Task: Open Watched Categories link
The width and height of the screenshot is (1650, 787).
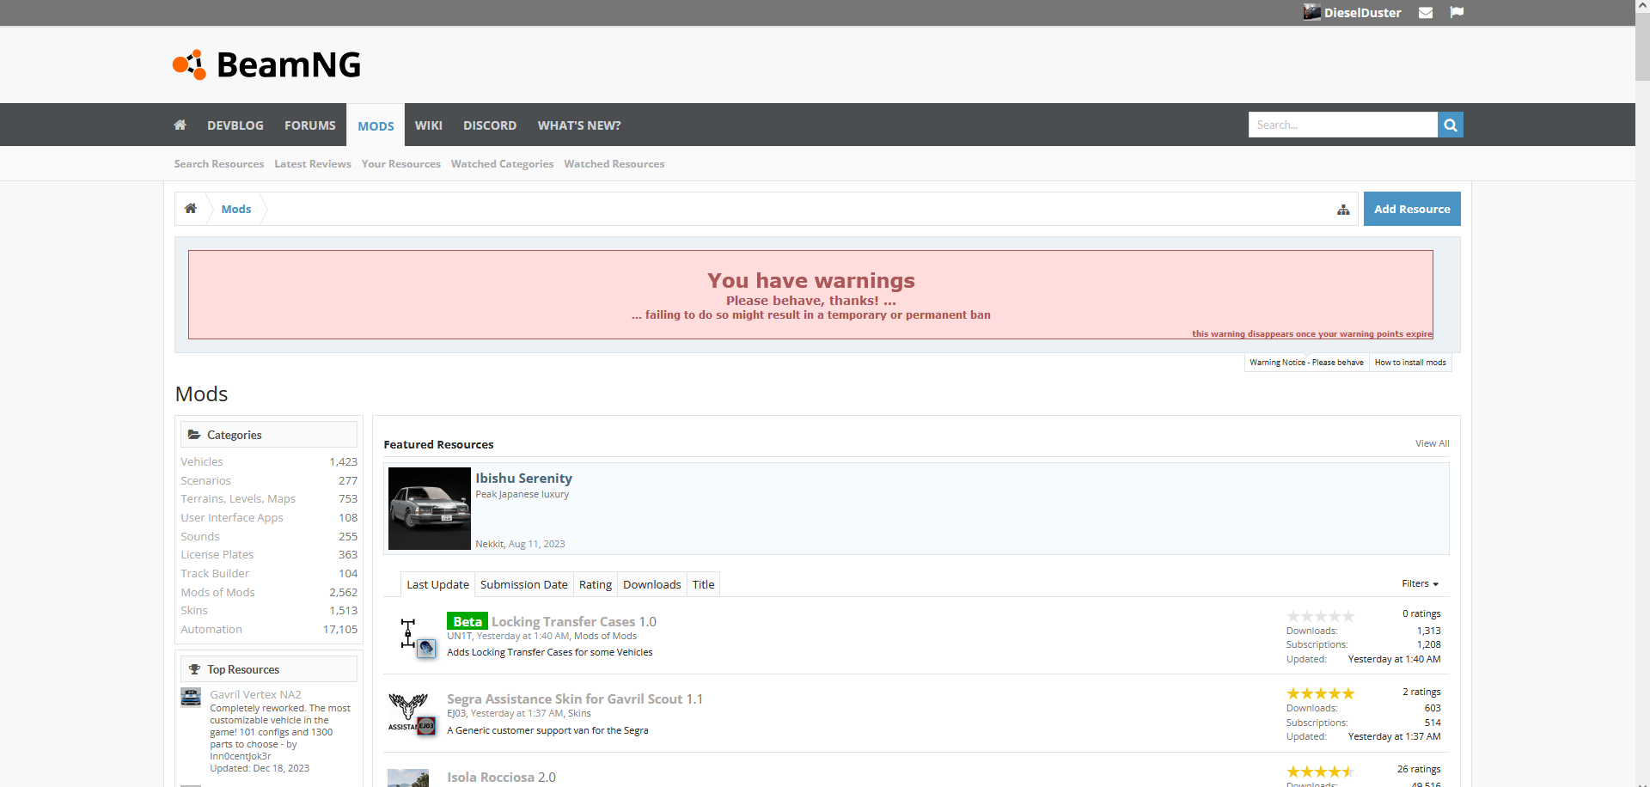Action: (x=503, y=164)
